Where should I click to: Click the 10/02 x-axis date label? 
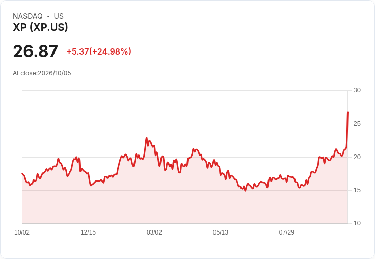(22, 232)
